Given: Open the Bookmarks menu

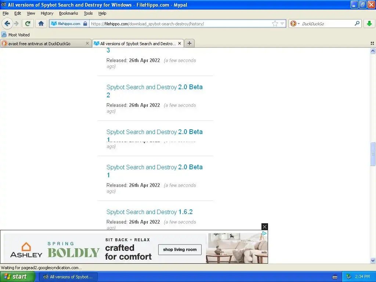Looking at the screenshot, I should click(x=69, y=13).
